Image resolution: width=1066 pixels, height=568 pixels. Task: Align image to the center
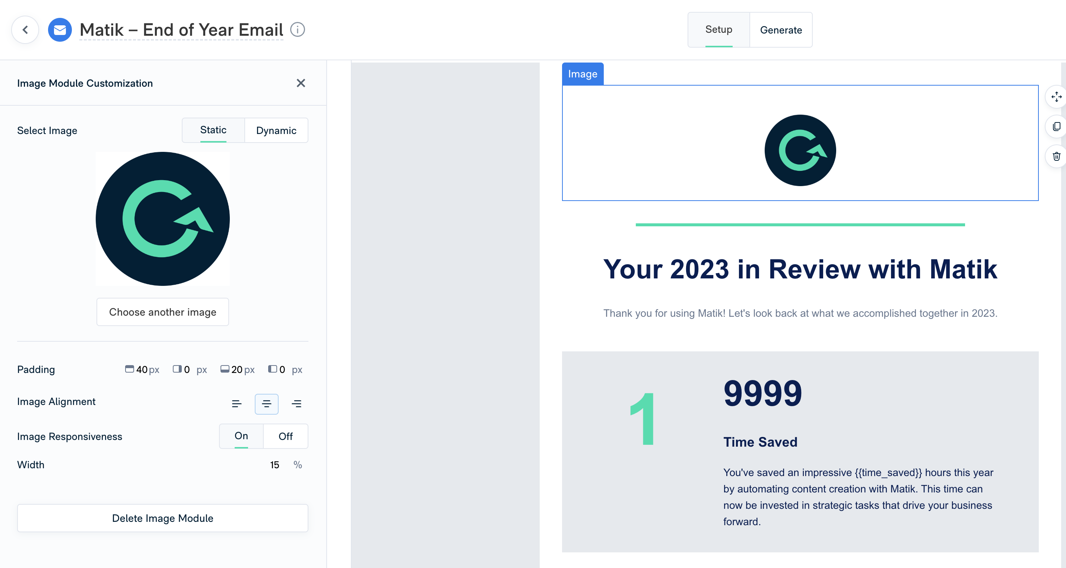click(x=267, y=404)
